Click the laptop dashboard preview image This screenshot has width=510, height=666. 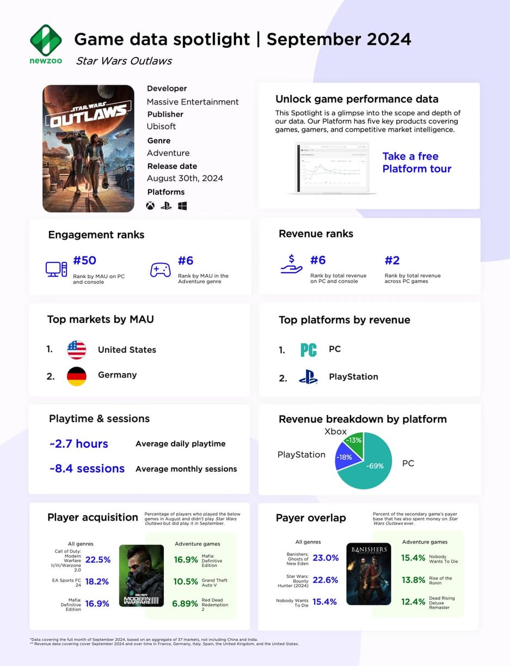point(332,168)
